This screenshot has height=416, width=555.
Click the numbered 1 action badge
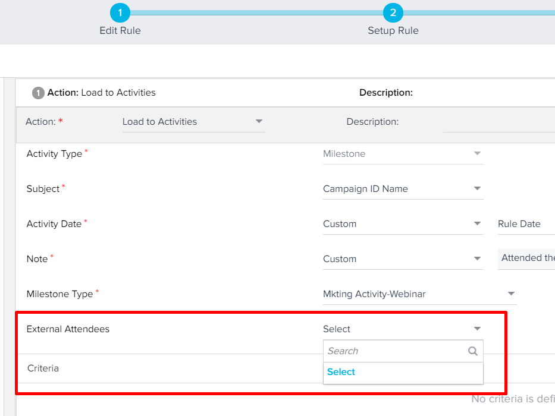click(38, 93)
